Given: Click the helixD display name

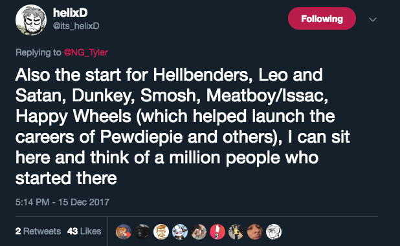Looking at the screenshot, I should pyautogui.click(x=71, y=12).
